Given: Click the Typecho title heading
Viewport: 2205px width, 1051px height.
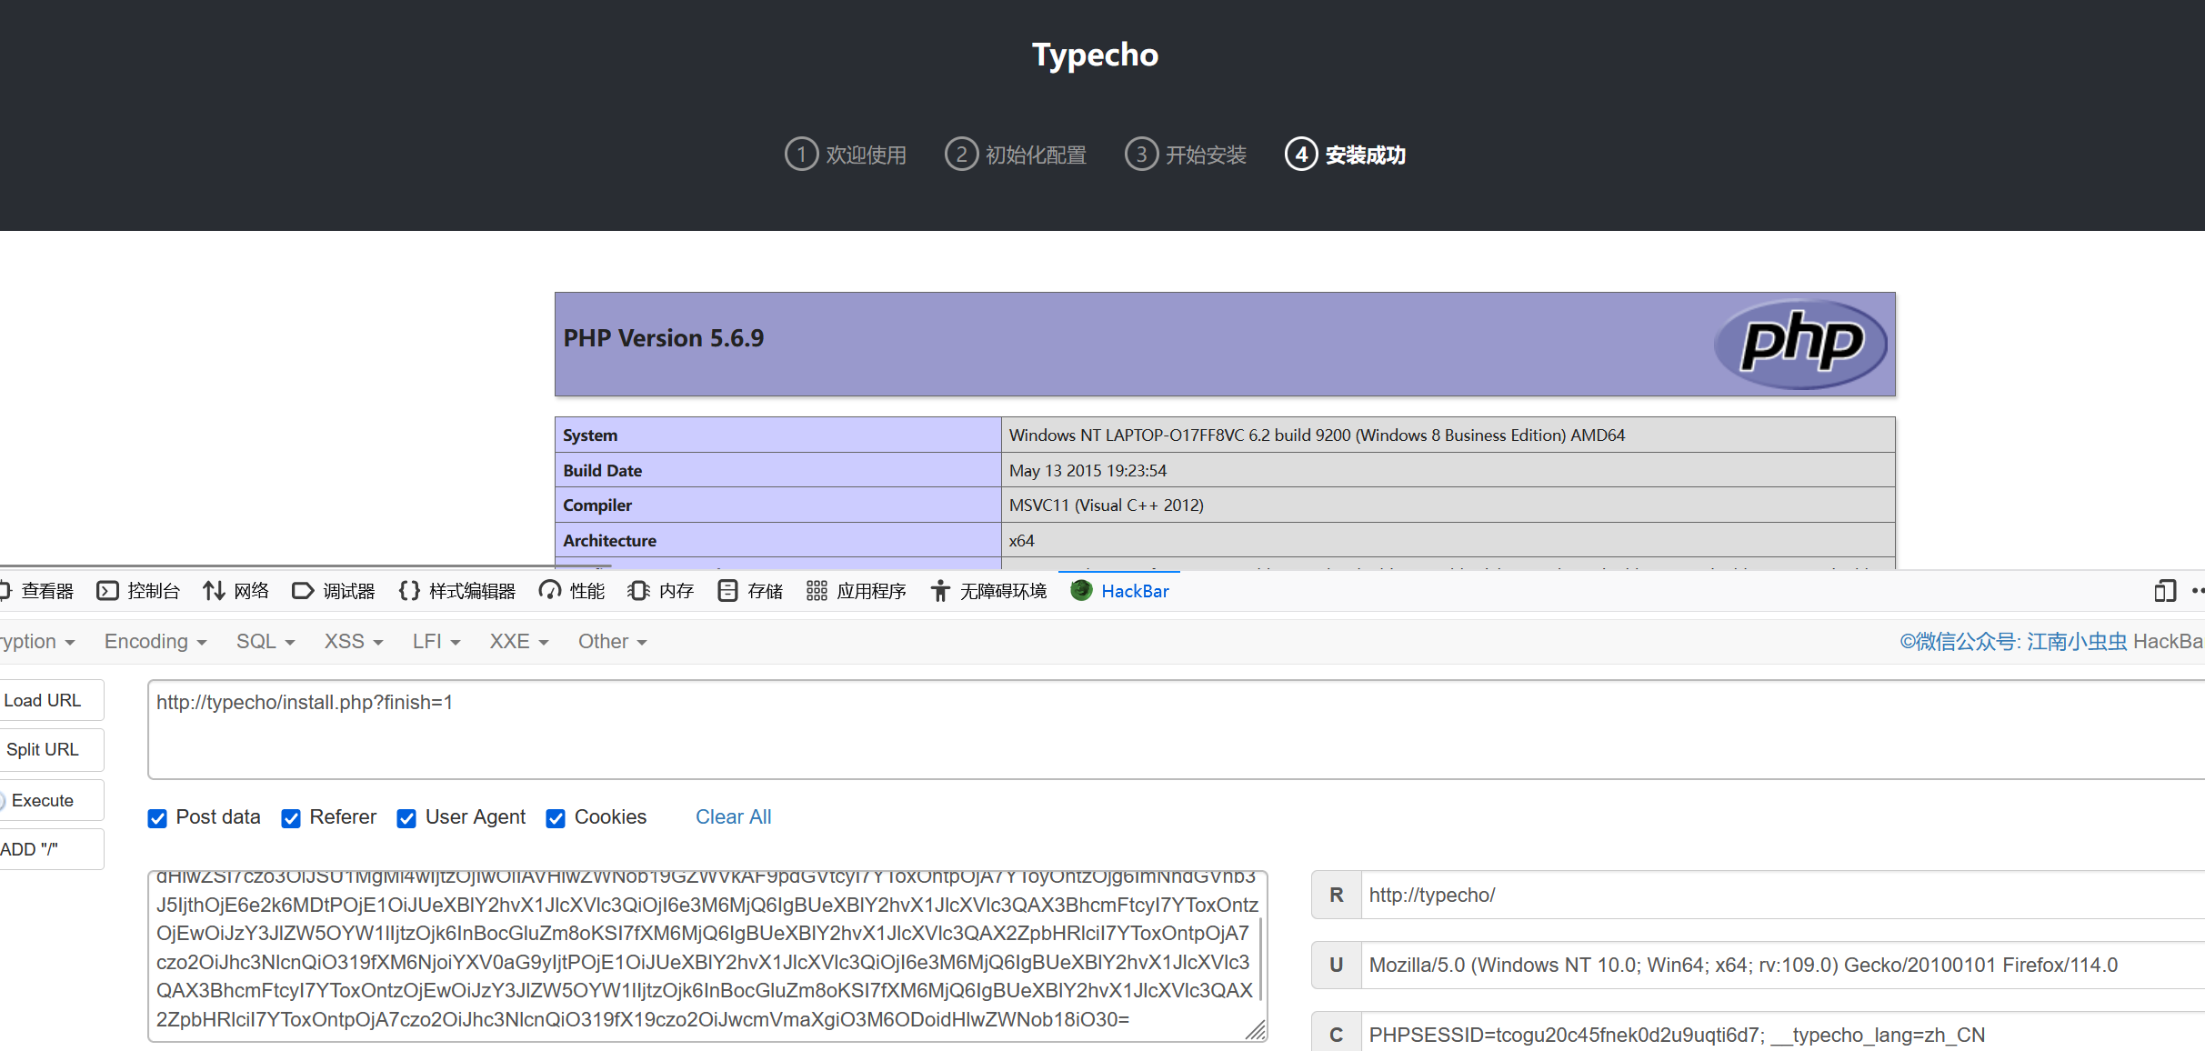Looking at the screenshot, I should (1095, 55).
